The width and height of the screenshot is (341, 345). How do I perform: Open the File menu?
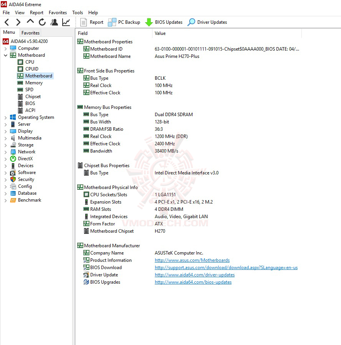[6, 13]
